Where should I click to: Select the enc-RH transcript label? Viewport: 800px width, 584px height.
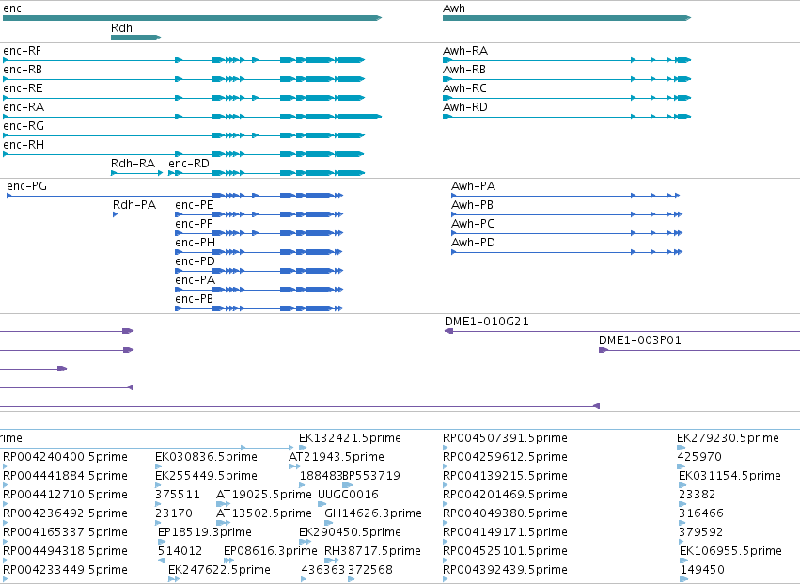coord(24,145)
